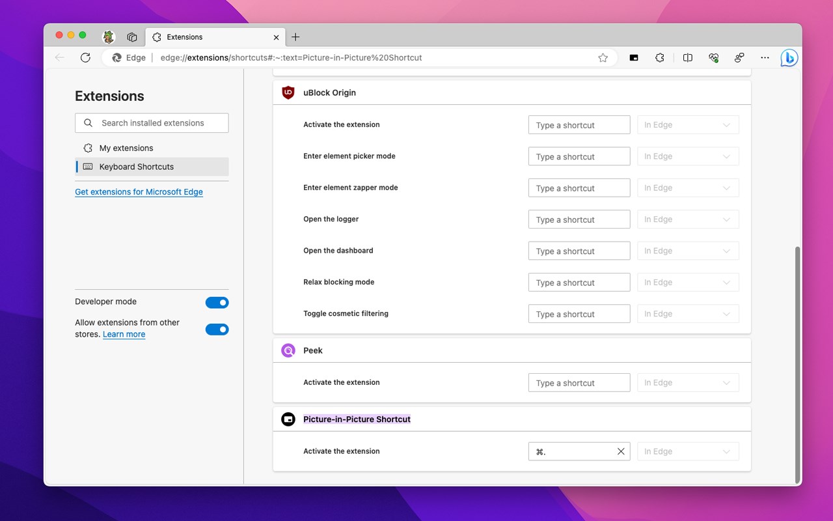Image resolution: width=833 pixels, height=521 pixels.
Task: Click the ⌘. shortcut field for Picture-in-Picture
Action: [579, 451]
